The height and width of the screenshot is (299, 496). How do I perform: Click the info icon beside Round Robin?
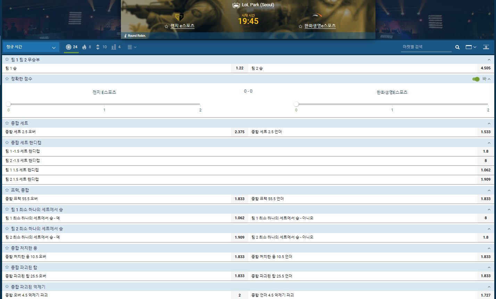click(125, 36)
